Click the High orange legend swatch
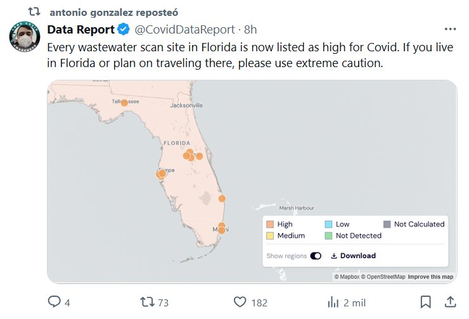The height and width of the screenshot is (319, 469). click(270, 224)
